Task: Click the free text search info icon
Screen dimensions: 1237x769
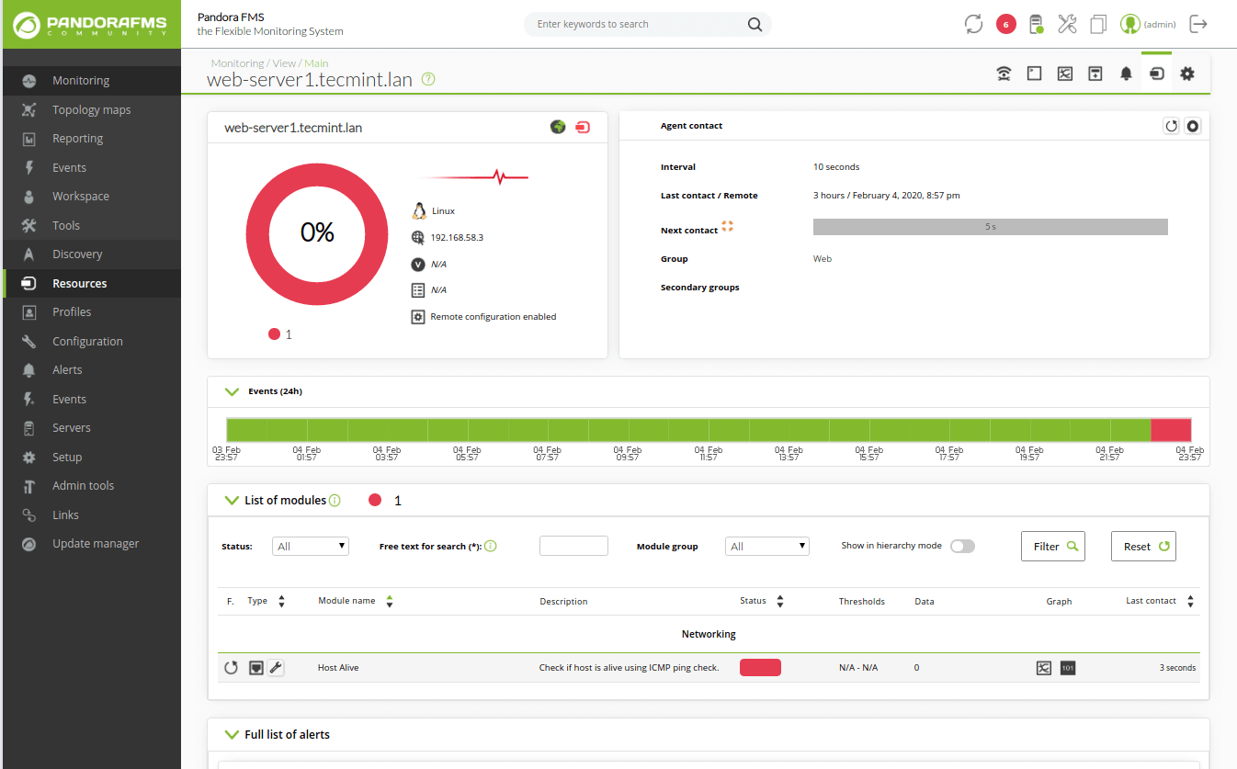Action: pos(490,546)
